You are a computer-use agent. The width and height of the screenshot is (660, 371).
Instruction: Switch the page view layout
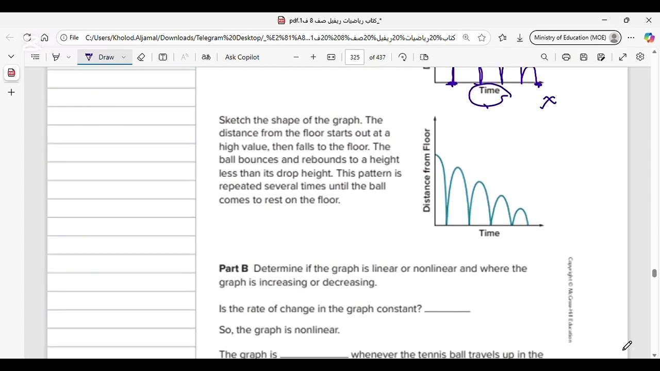(x=424, y=57)
